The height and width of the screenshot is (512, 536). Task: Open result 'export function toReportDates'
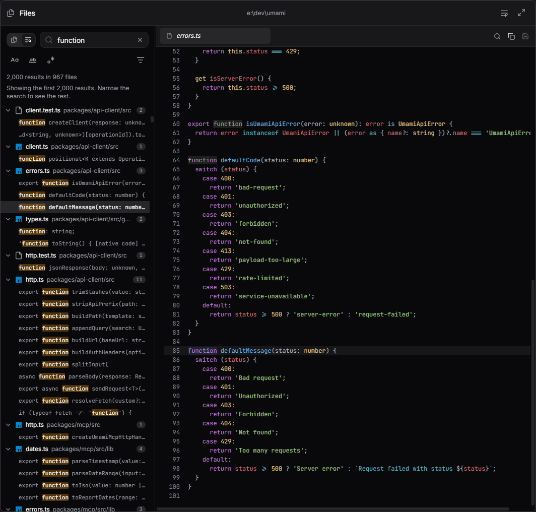(75, 497)
